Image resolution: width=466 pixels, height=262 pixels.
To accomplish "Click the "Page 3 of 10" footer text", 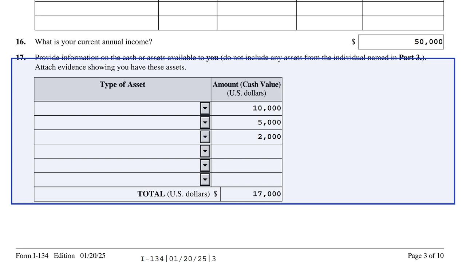I will 426,256.
